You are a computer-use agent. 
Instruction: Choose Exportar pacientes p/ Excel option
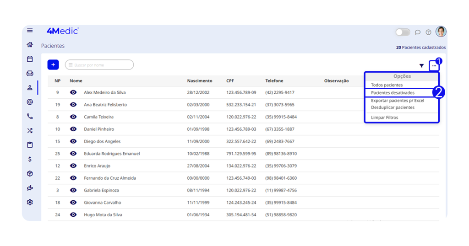(397, 101)
